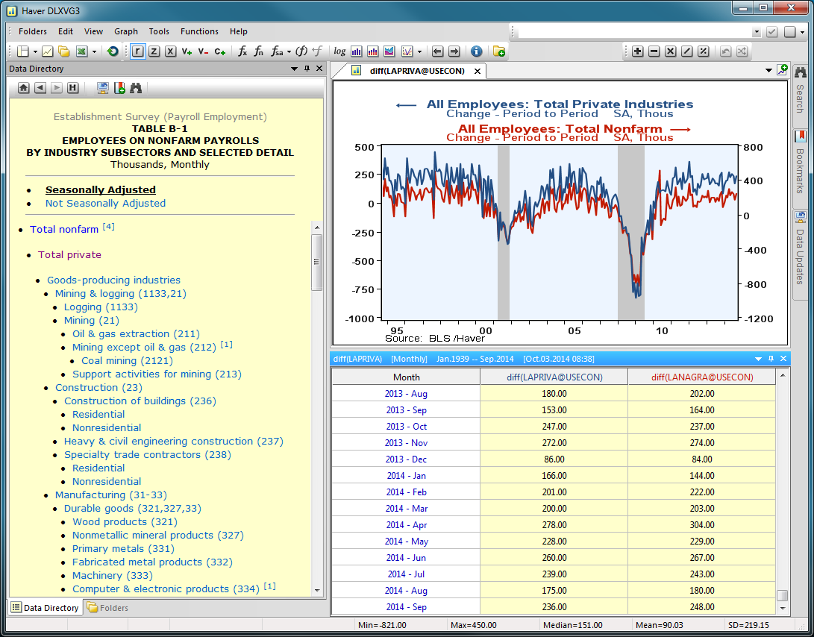
Task: Click the plus operator button
Action: [638, 51]
